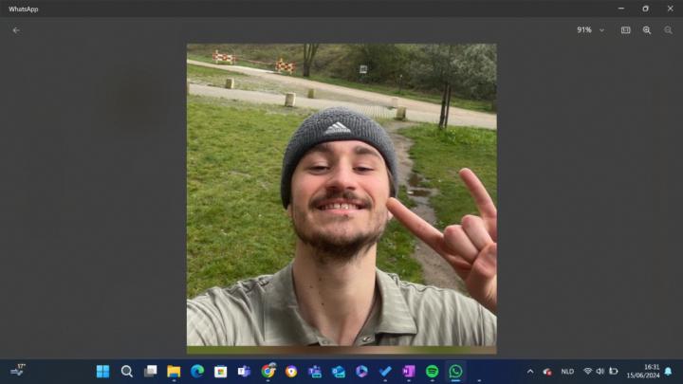The height and width of the screenshot is (384, 683).
Task: Open the blue Teams calendar-style taskbar icon
Action: [315, 372]
